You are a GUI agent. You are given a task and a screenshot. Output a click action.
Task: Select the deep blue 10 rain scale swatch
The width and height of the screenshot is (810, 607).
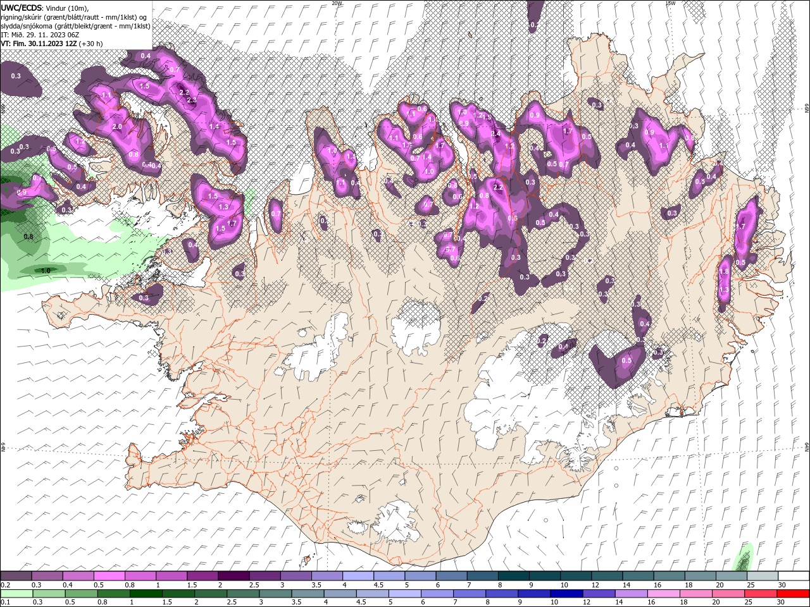pos(567,594)
